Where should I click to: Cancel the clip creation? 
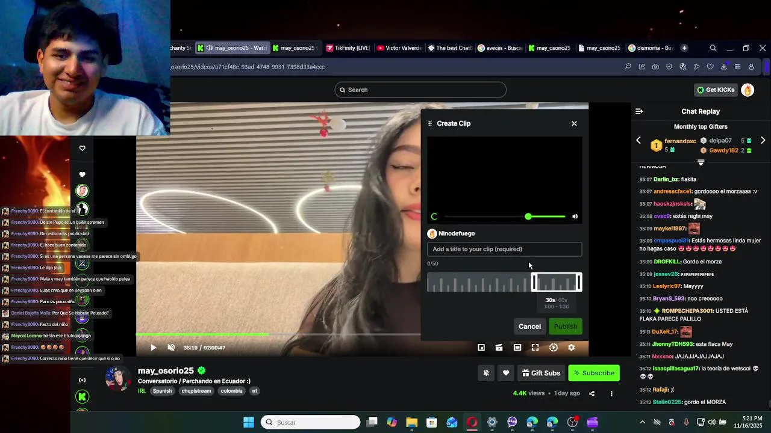(x=530, y=327)
